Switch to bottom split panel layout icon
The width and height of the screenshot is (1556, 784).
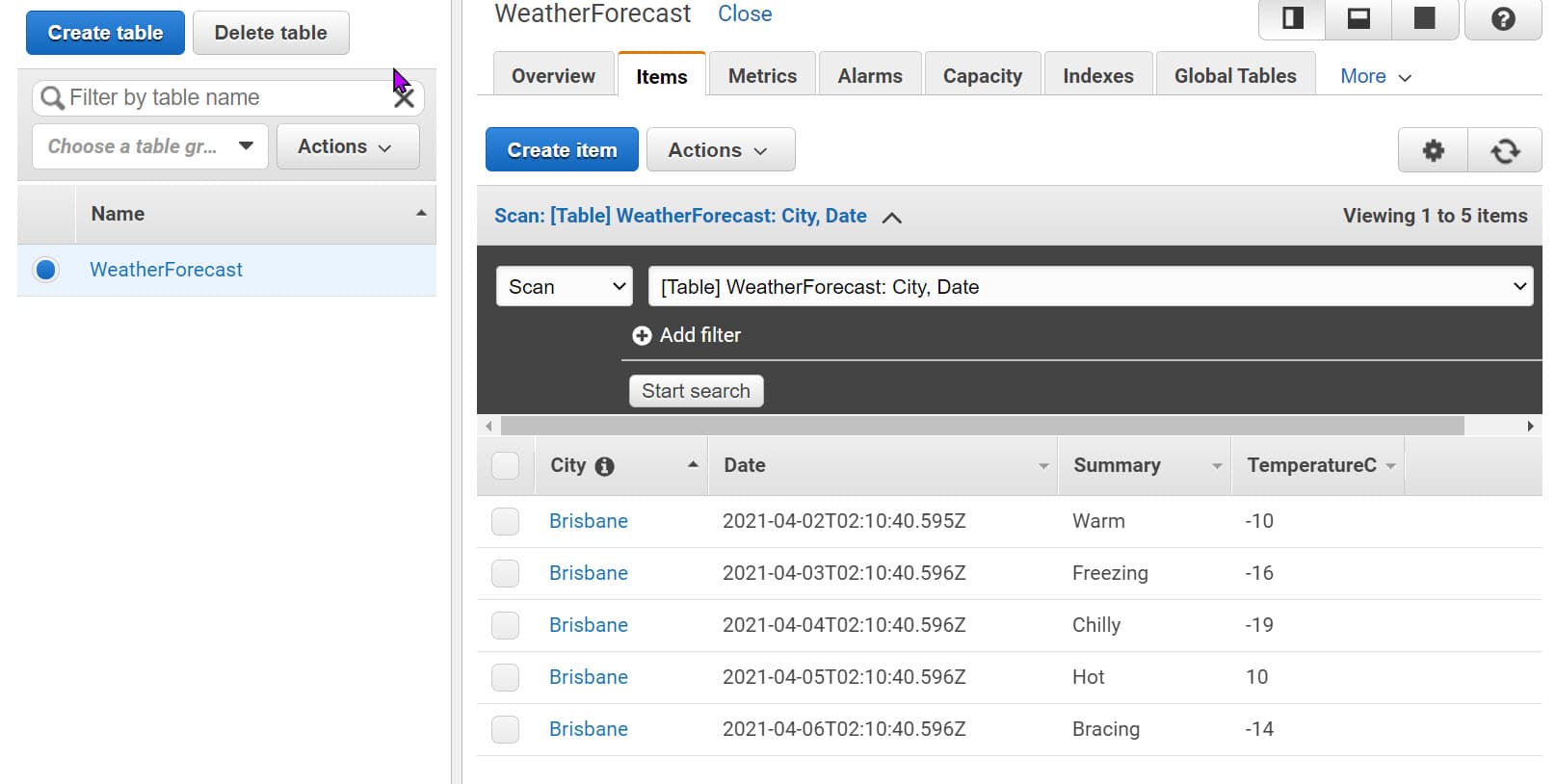click(x=1358, y=18)
